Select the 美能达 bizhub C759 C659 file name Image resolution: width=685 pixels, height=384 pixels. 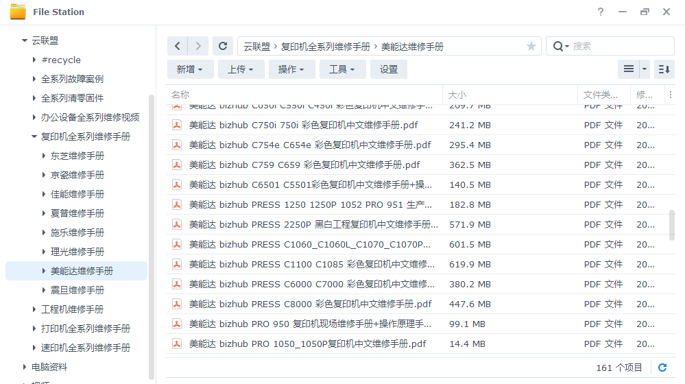click(x=304, y=165)
